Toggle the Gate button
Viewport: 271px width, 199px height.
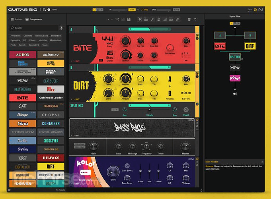(x=132, y=10)
